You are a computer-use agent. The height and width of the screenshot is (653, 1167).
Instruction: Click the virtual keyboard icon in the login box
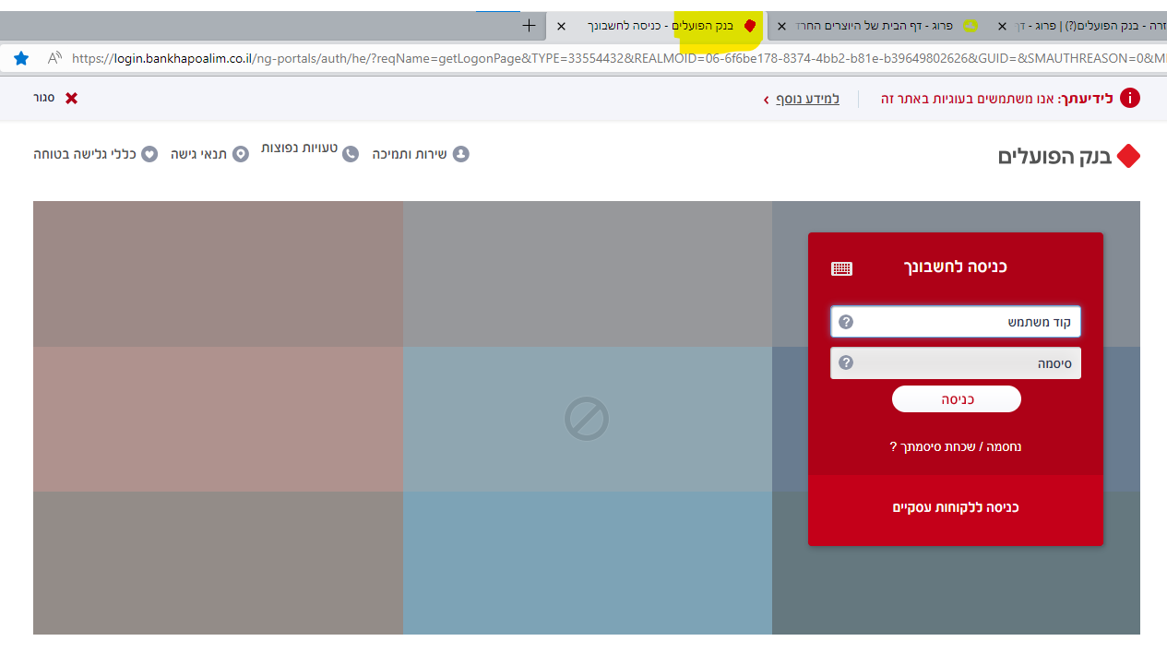tap(841, 268)
